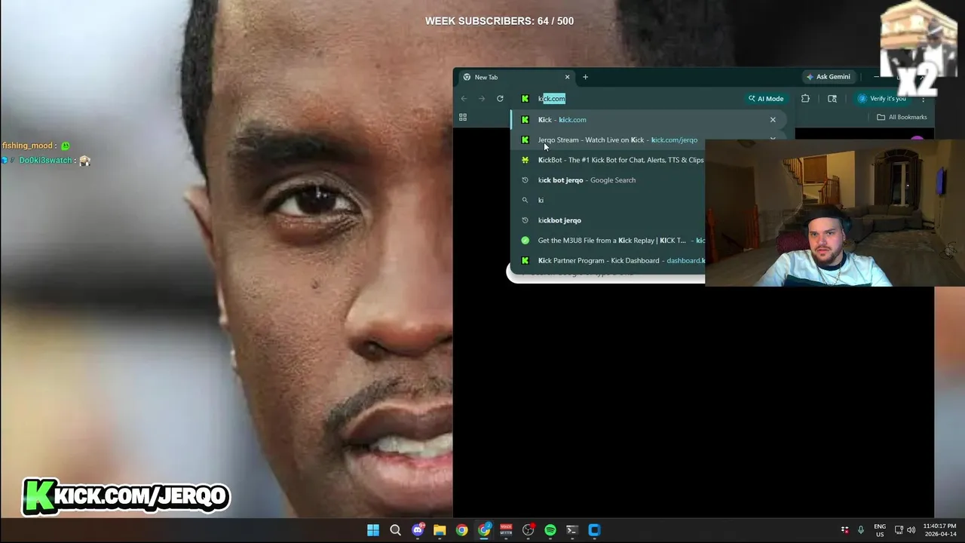Image resolution: width=965 pixels, height=543 pixels.
Task: Open the network icon in the system tray
Action: coord(899,530)
